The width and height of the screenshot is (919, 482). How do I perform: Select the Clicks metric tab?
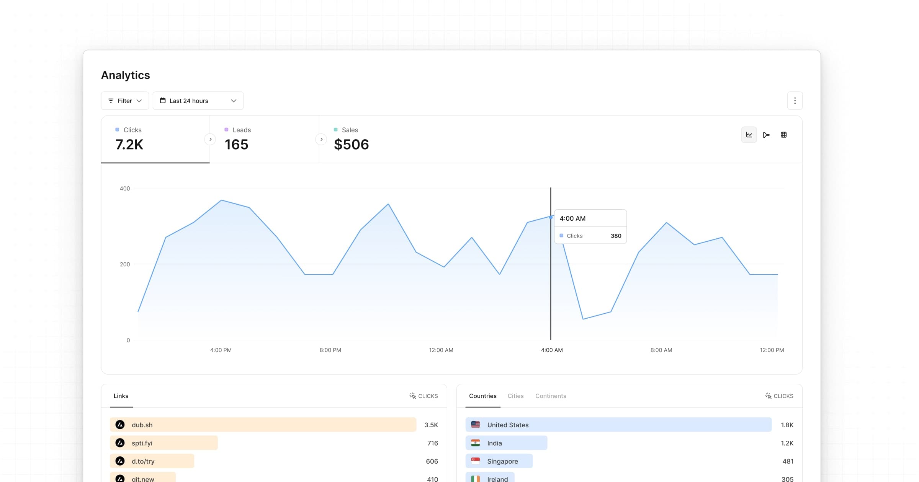[x=155, y=139]
